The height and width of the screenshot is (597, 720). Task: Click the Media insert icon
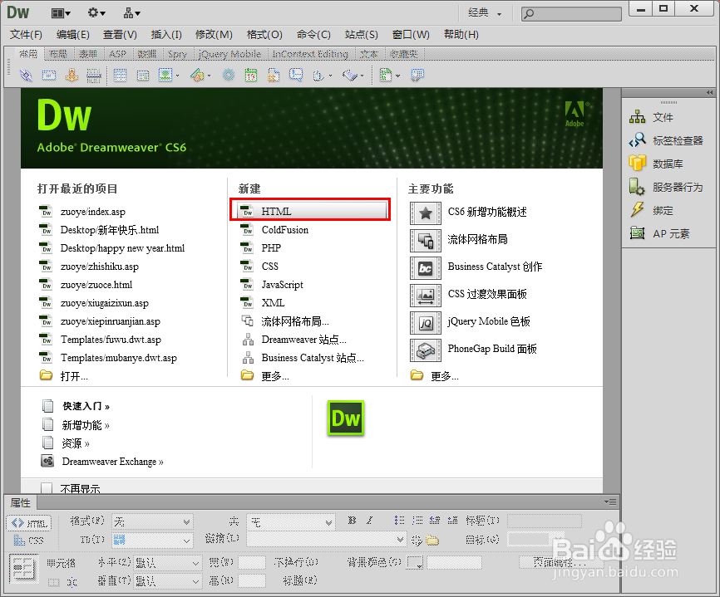coord(198,75)
